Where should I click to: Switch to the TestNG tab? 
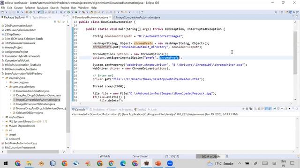coord(140,110)
